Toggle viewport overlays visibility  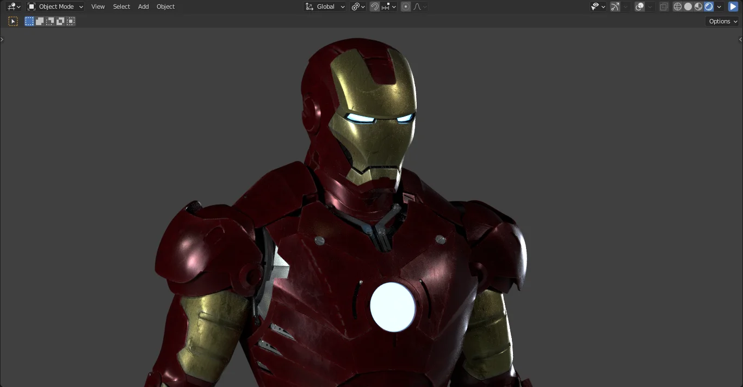click(640, 7)
